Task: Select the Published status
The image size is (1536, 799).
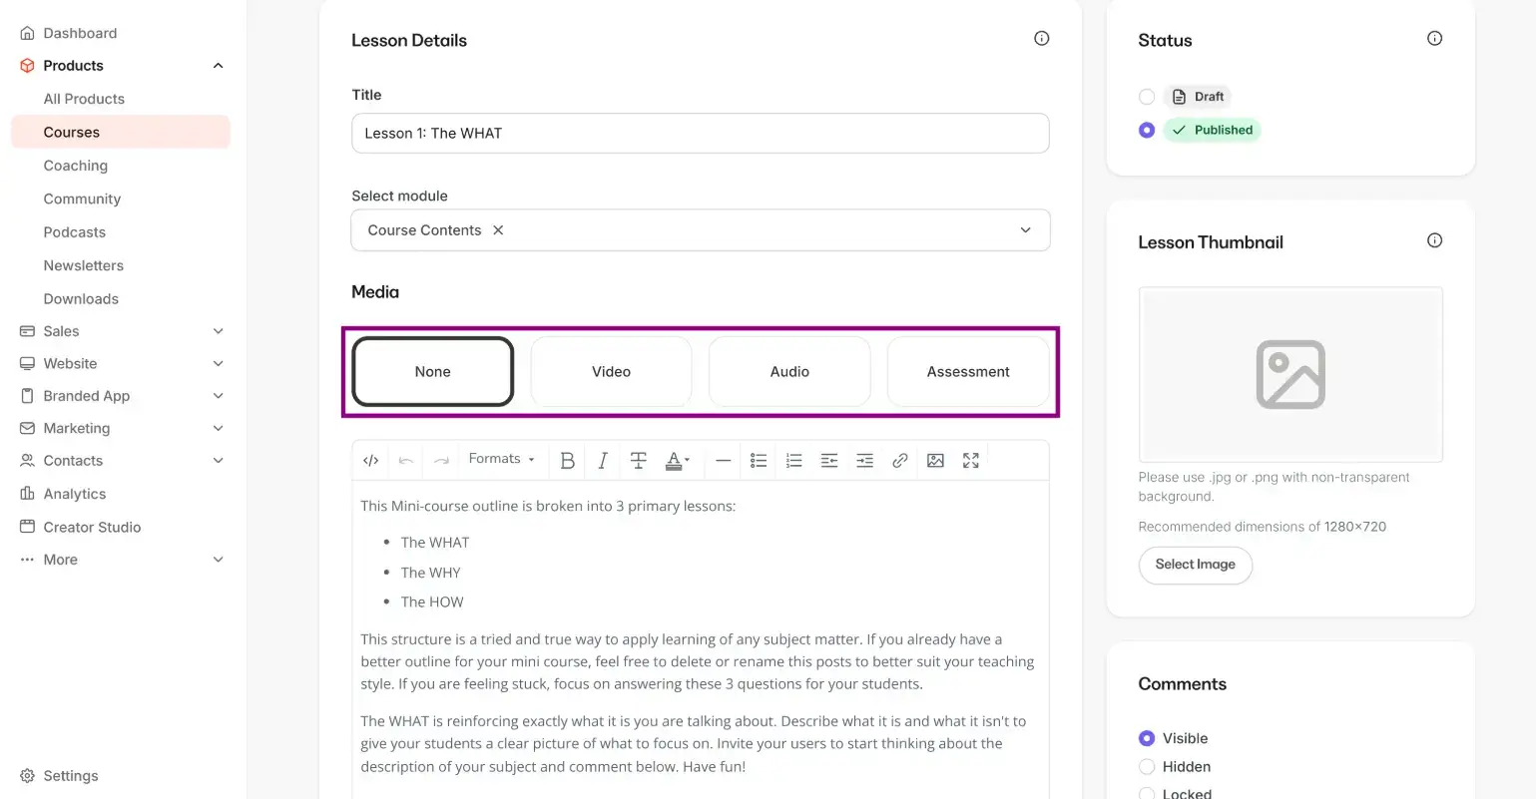Action: tap(1146, 130)
